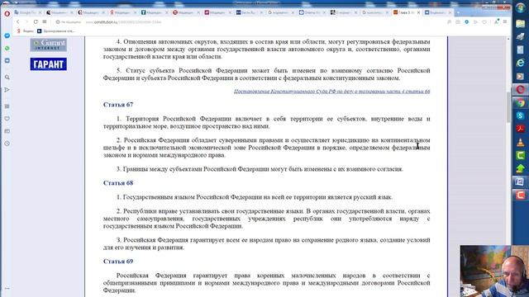Click the blue ГАРАНТ logo banner
The width and height of the screenshot is (529, 297).
(48, 64)
